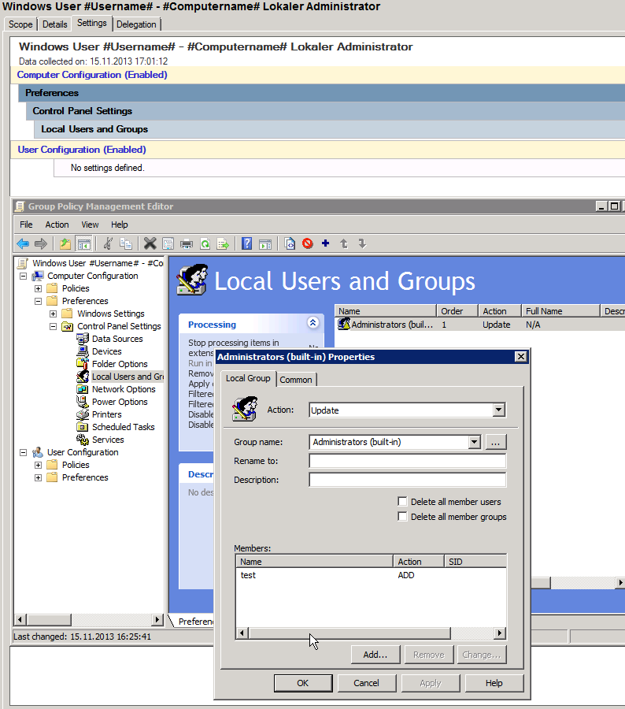Click the Add... button under Members

click(375, 655)
